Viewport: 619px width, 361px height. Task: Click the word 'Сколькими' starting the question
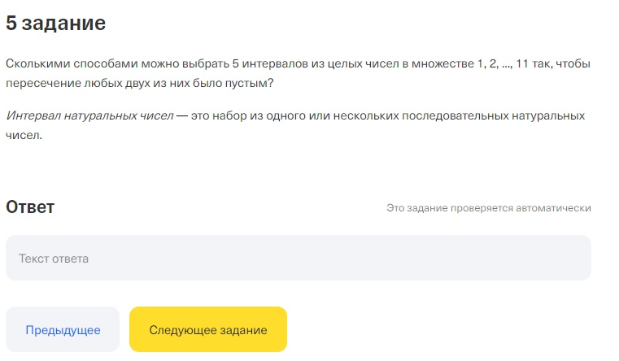coord(34,63)
